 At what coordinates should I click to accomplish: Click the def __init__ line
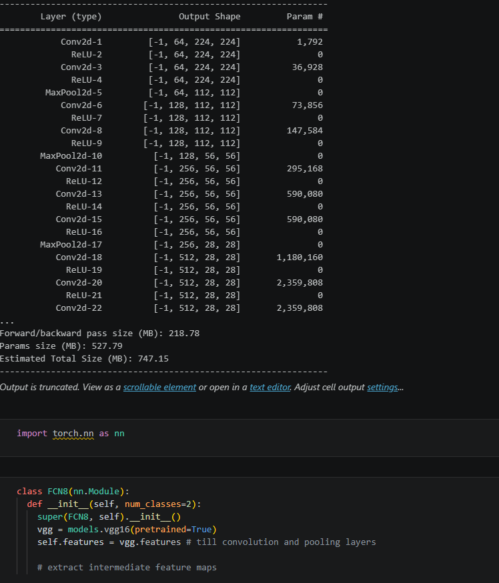tap(114, 504)
